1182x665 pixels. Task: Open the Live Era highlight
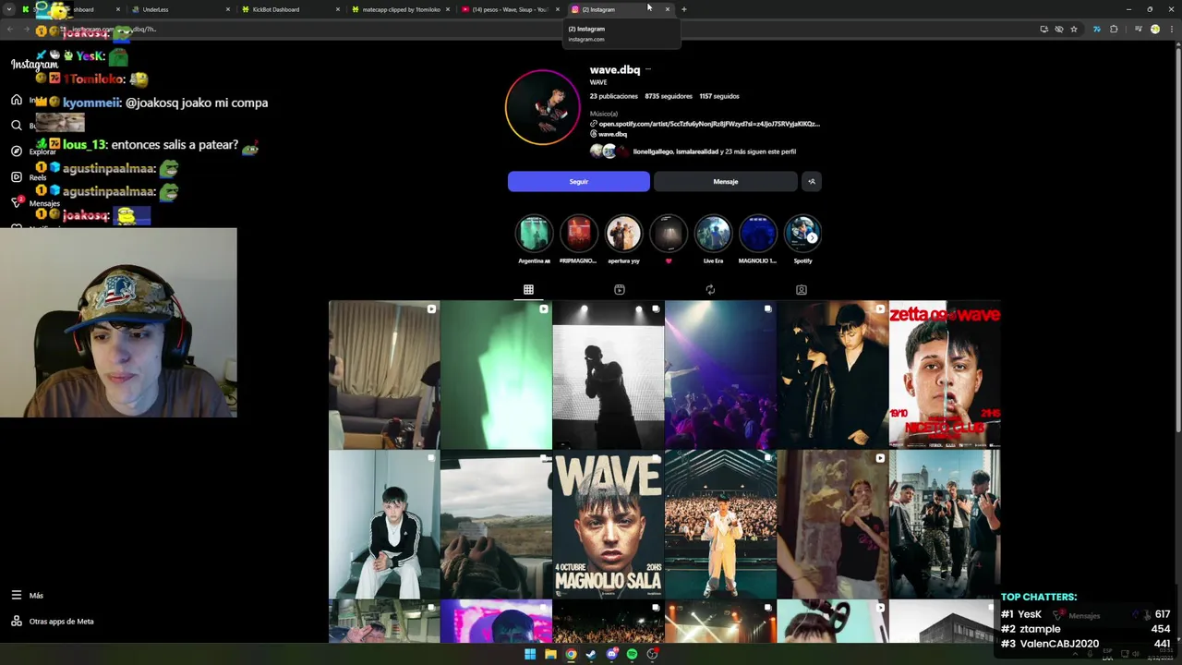713,234
